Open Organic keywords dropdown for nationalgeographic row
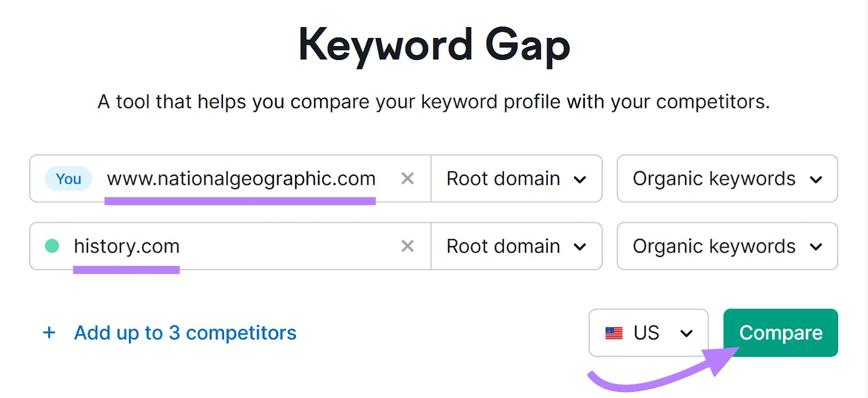Image resolution: width=868 pixels, height=398 pixels. [726, 178]
